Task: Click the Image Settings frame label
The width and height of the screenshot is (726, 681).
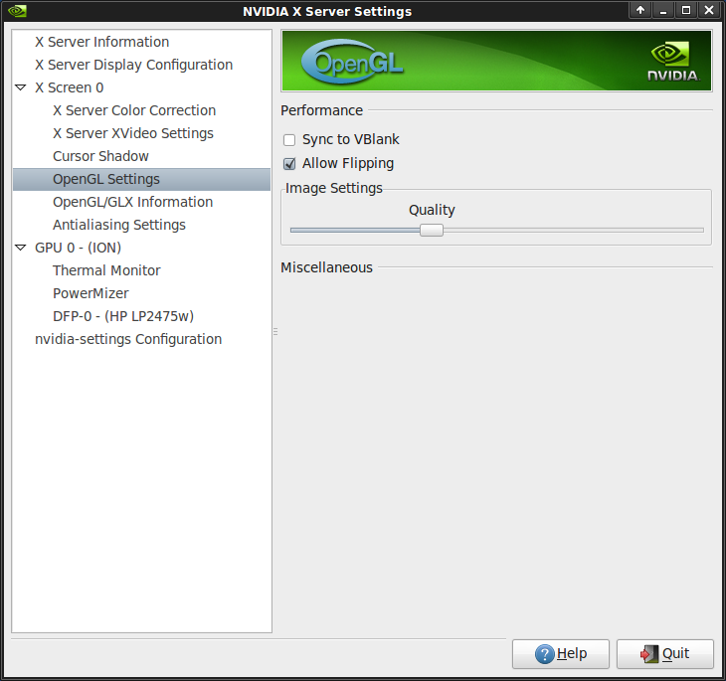Action: coord(334,188)
